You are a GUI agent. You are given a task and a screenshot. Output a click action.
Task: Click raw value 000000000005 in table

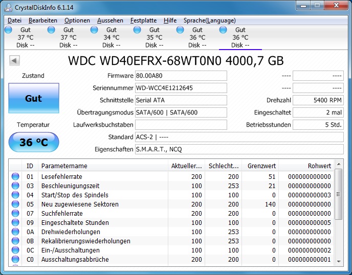pyautogui.click(x=310, y=222)
